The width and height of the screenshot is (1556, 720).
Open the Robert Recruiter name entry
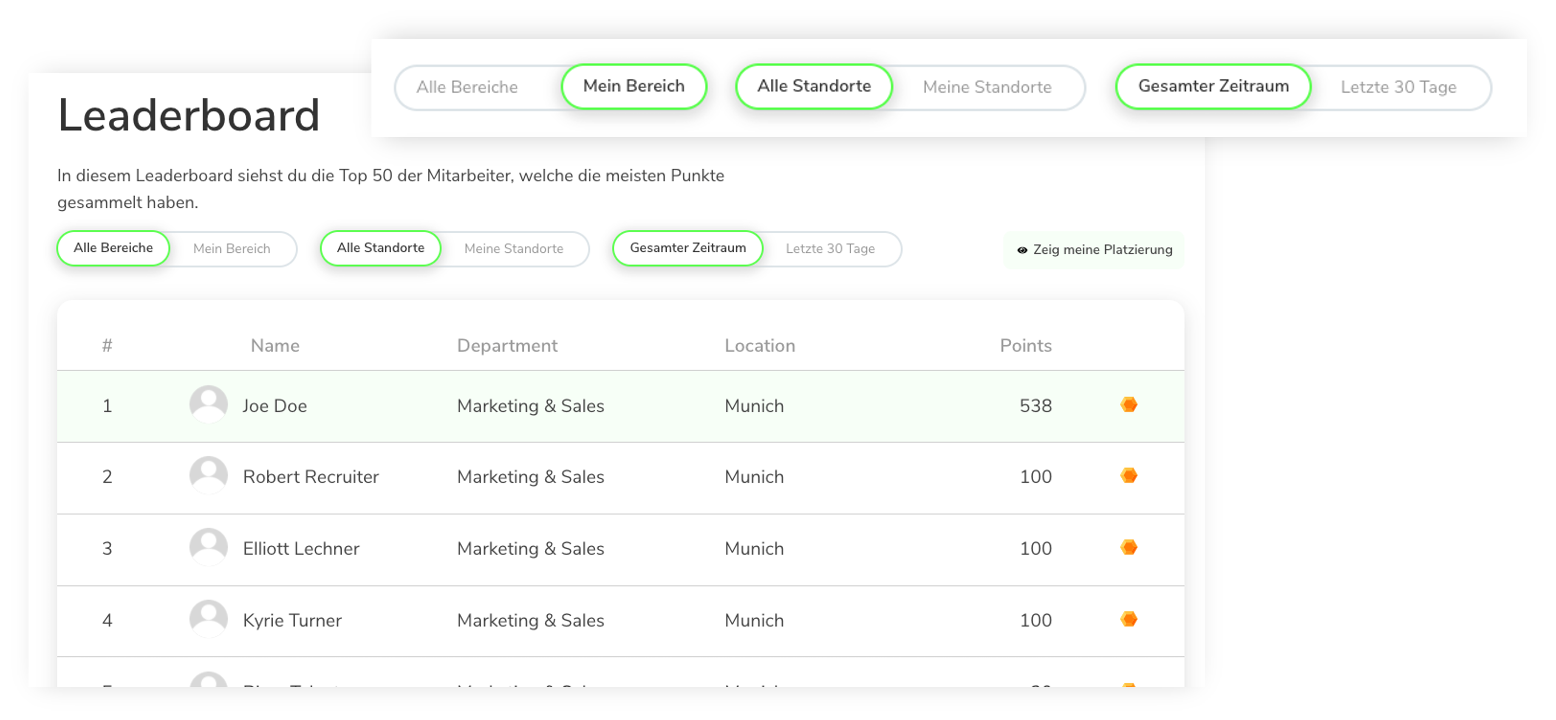pyautogui.click(x=311, y=477)
